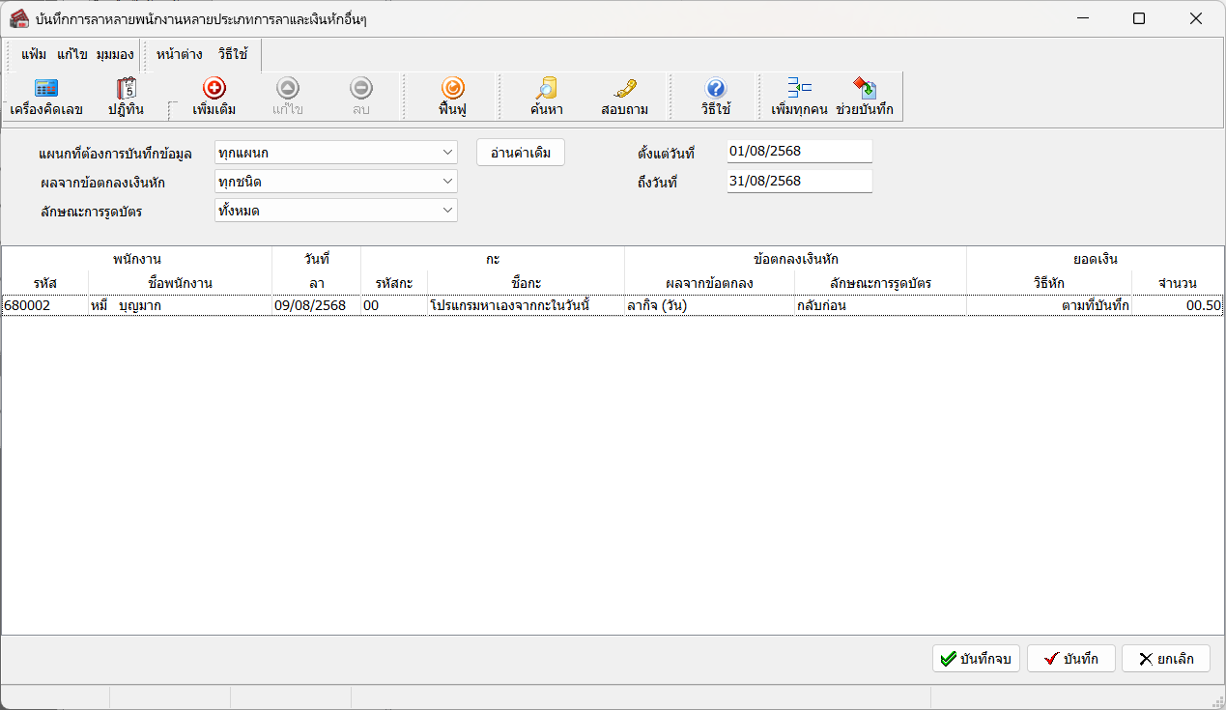The height and width of the screenshot is (710, 1226).
Task: Expand the แผนกที่ต้องการบันทึกข้อมูล dropdown
Action: click(x=447, y=153)
